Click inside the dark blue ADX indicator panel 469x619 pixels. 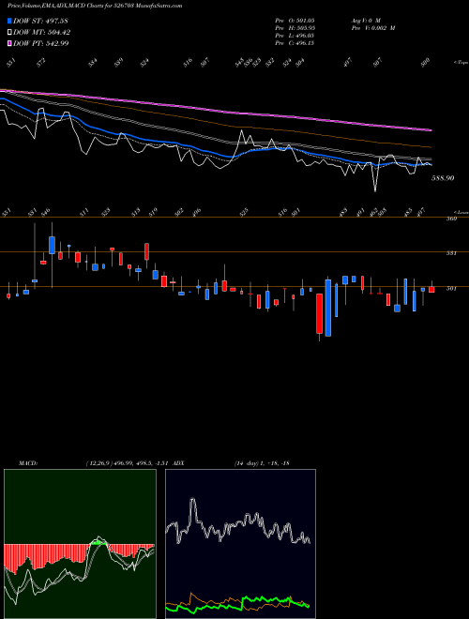coord(240,544)
